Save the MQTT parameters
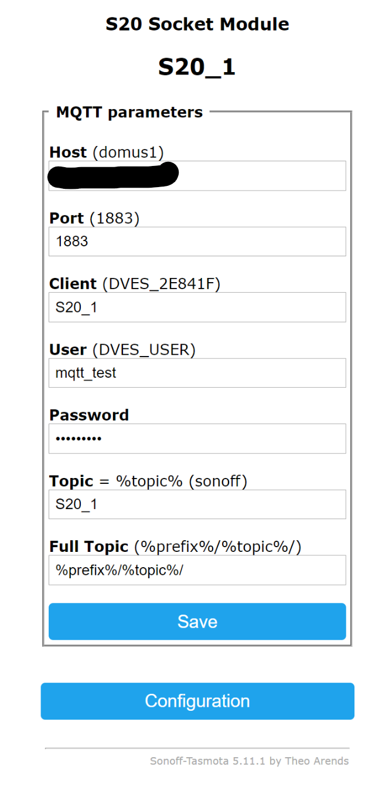The width and height of the screenshot is (382, 807). tap(197, 621)
